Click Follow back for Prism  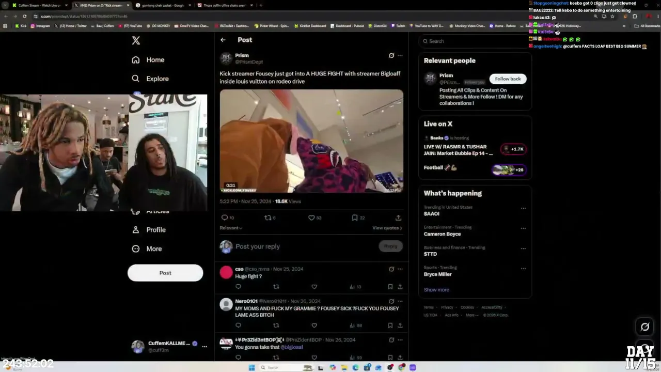point(508,79)
